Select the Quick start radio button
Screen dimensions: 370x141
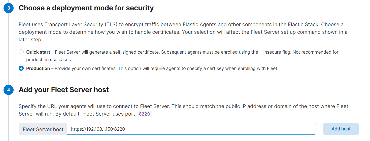pos(21,52)
